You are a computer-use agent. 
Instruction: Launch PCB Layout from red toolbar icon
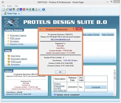24,9
